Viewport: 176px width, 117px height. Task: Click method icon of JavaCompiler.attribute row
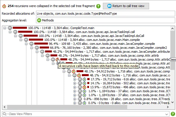point(42,52)
